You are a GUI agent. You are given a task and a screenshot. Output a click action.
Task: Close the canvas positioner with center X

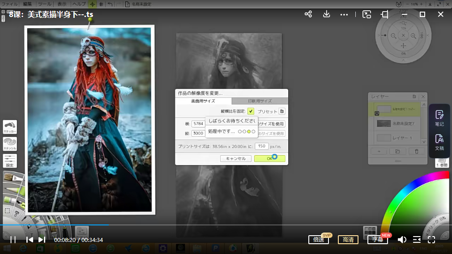point(403,35)
